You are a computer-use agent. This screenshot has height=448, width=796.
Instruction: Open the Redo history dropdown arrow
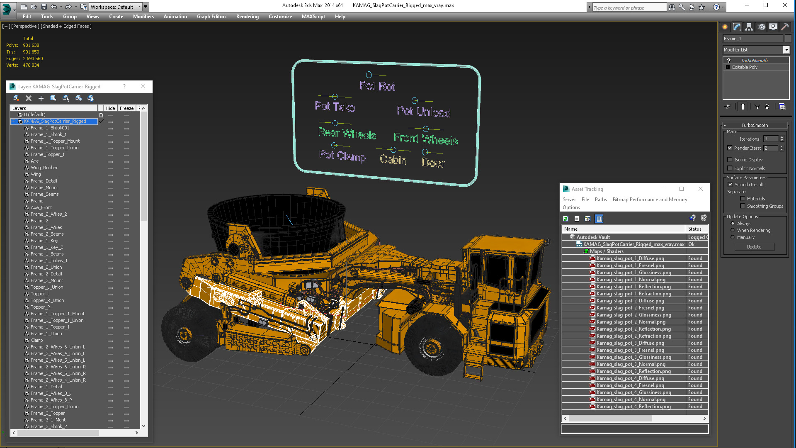point(76,7)
